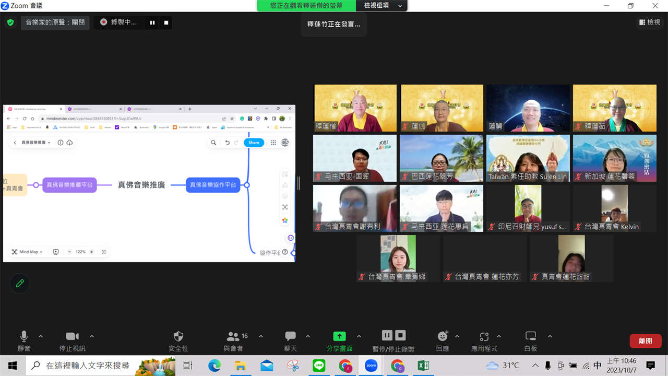
Task: Open the View Options dropdown at top
Action: click(383, 6)
